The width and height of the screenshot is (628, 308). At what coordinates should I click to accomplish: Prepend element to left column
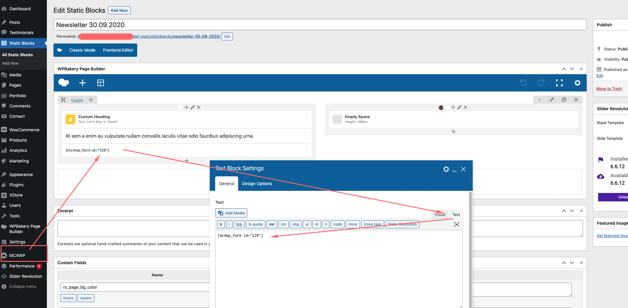[x=186, y=107]
